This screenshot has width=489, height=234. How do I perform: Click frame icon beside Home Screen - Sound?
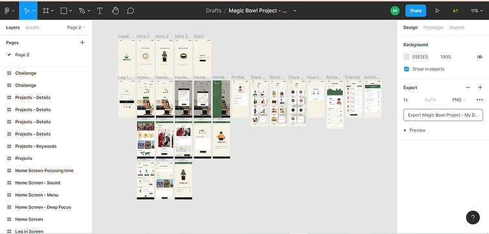9,182
